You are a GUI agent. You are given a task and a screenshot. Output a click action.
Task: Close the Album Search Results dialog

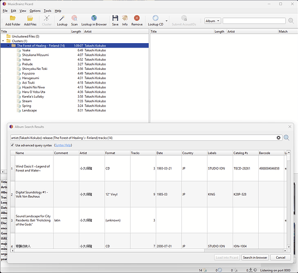pos(290,127)
